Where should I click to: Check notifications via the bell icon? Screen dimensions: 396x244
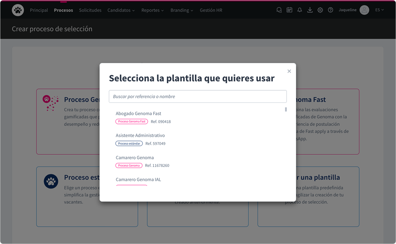[300, 10]
